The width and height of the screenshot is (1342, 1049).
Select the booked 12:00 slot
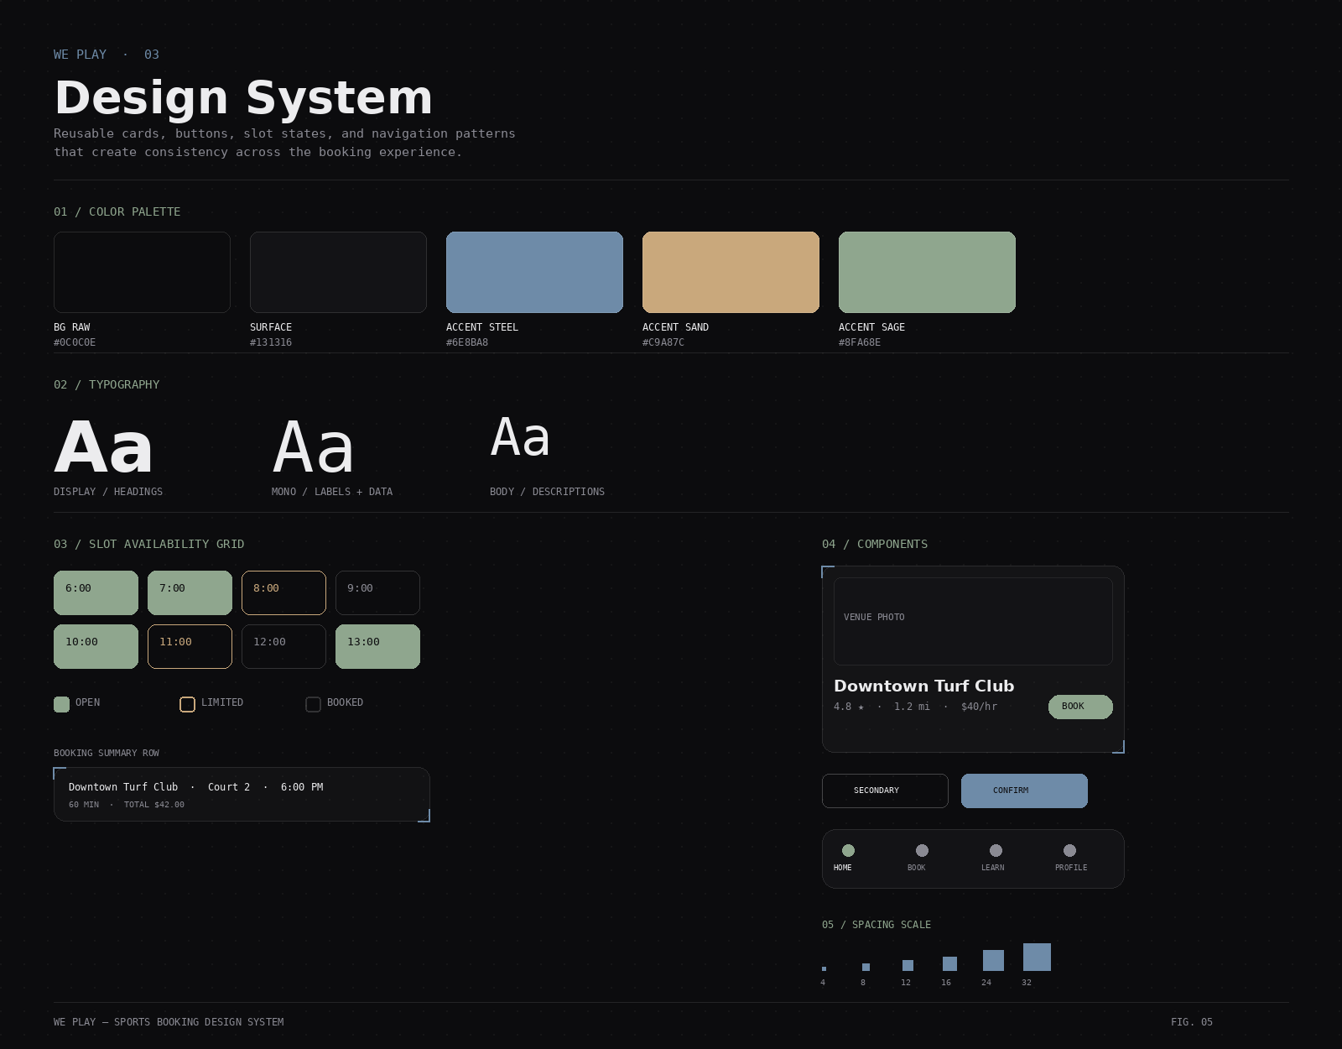click(x=283, y=646)
